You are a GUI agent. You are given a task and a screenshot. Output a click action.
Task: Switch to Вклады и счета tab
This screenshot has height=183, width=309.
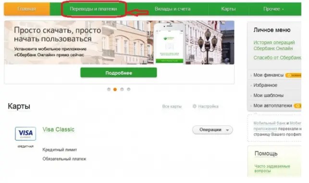173,9
